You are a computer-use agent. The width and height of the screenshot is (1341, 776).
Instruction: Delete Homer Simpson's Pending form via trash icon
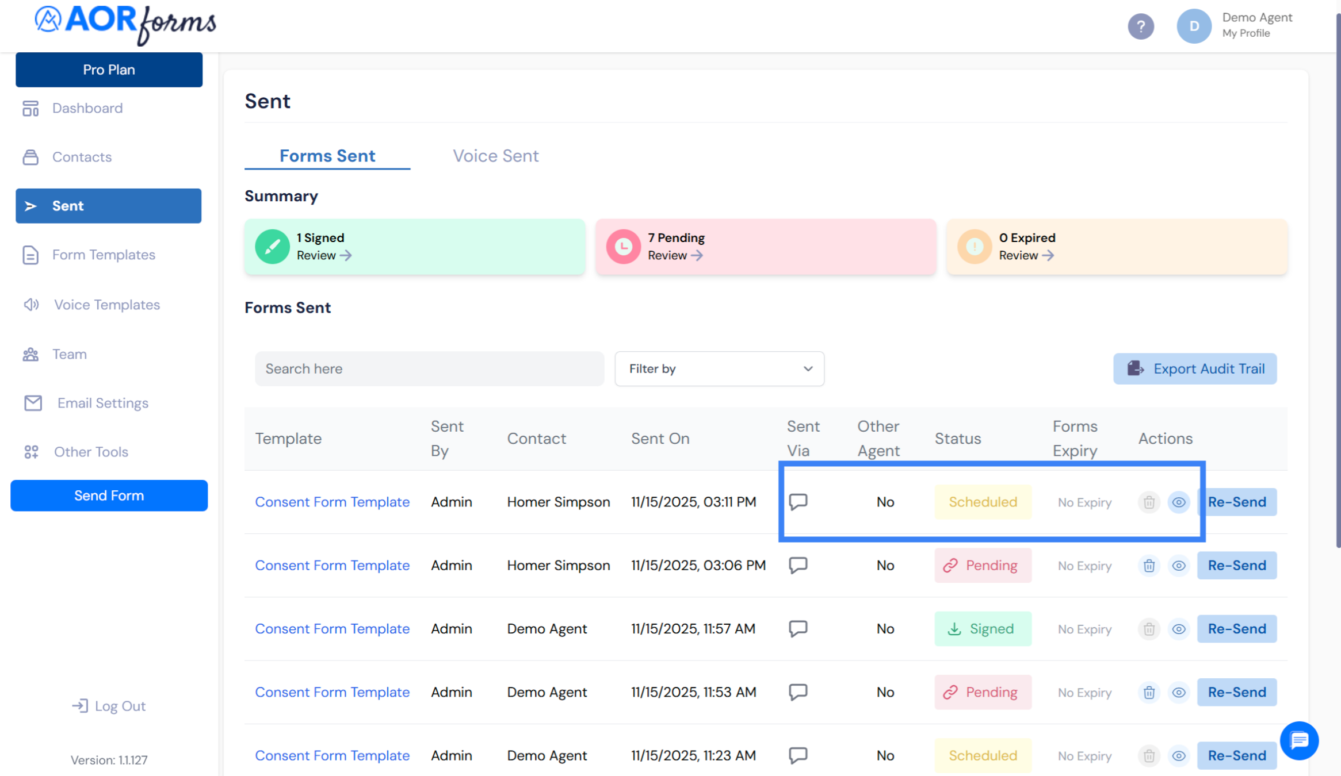coord(1149,566)
